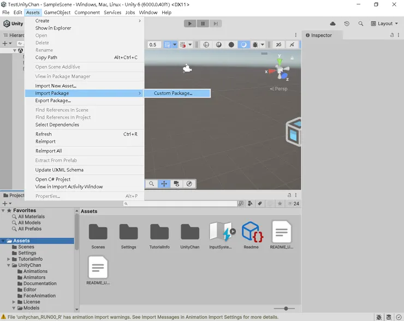Expand the TutorialInfo folder in the tree

9,259
